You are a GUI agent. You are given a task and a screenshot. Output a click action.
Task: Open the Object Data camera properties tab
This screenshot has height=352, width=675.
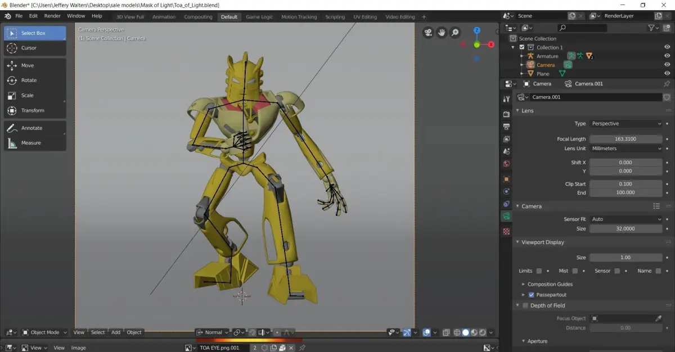(x=506, y=216)
